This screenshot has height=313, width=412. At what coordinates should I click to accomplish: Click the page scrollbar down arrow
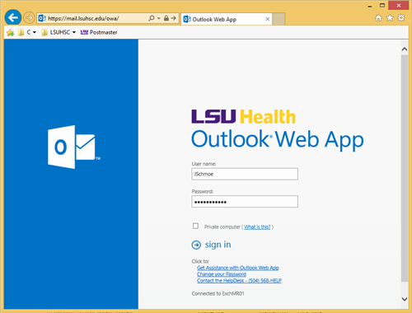pos(405,299)
